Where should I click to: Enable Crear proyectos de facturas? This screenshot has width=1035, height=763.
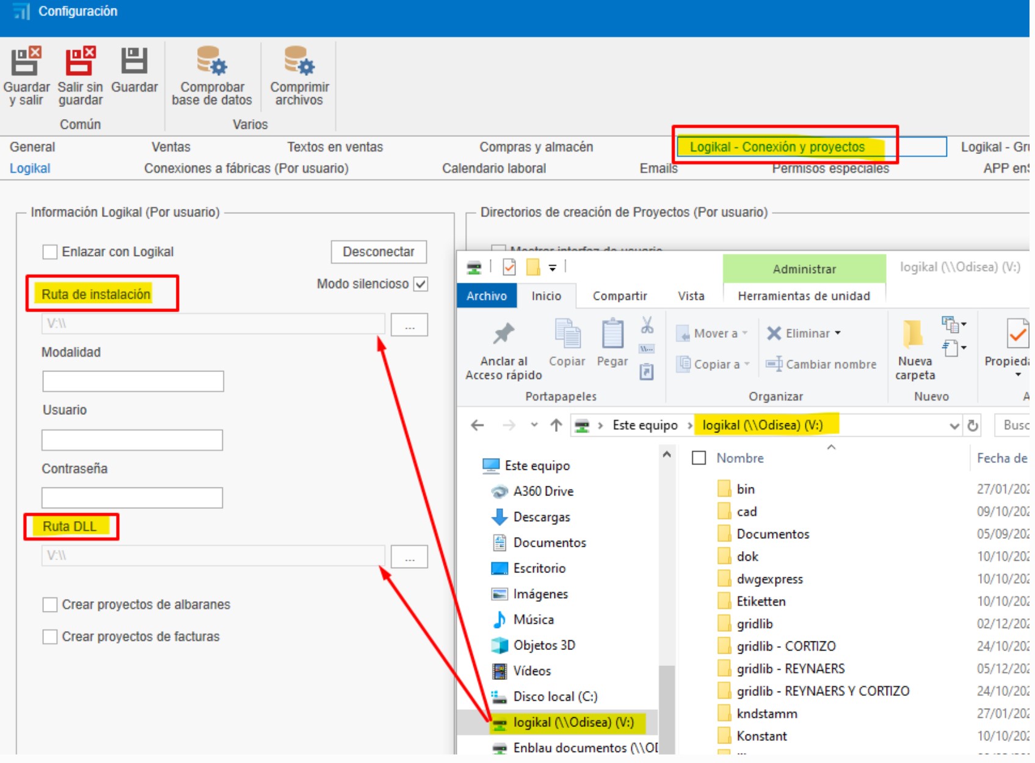click(x=50, y=638)
